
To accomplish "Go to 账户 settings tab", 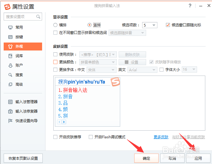I will (x=23, y=65).
